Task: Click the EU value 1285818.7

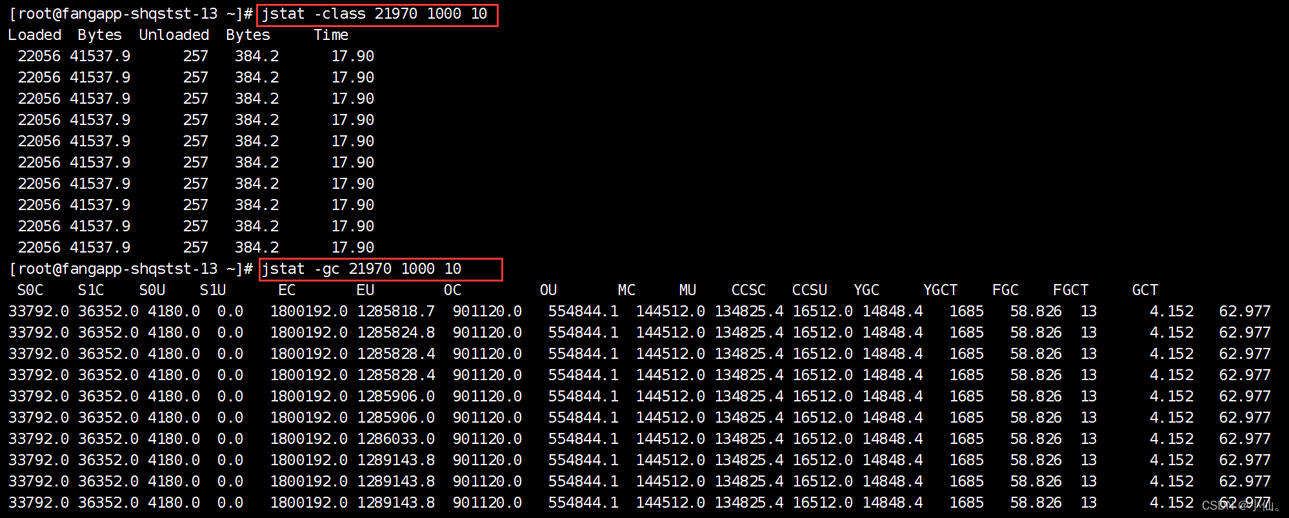Action: pyautogui.click(x=396, y=312)
